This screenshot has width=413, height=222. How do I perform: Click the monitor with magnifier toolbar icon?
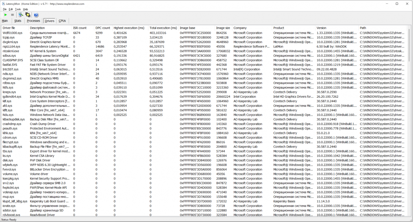pos(21,15)
